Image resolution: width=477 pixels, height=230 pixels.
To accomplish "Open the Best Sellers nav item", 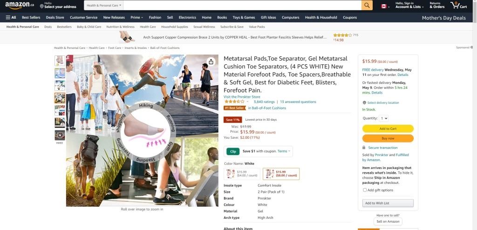I will [x=31, y=17].
